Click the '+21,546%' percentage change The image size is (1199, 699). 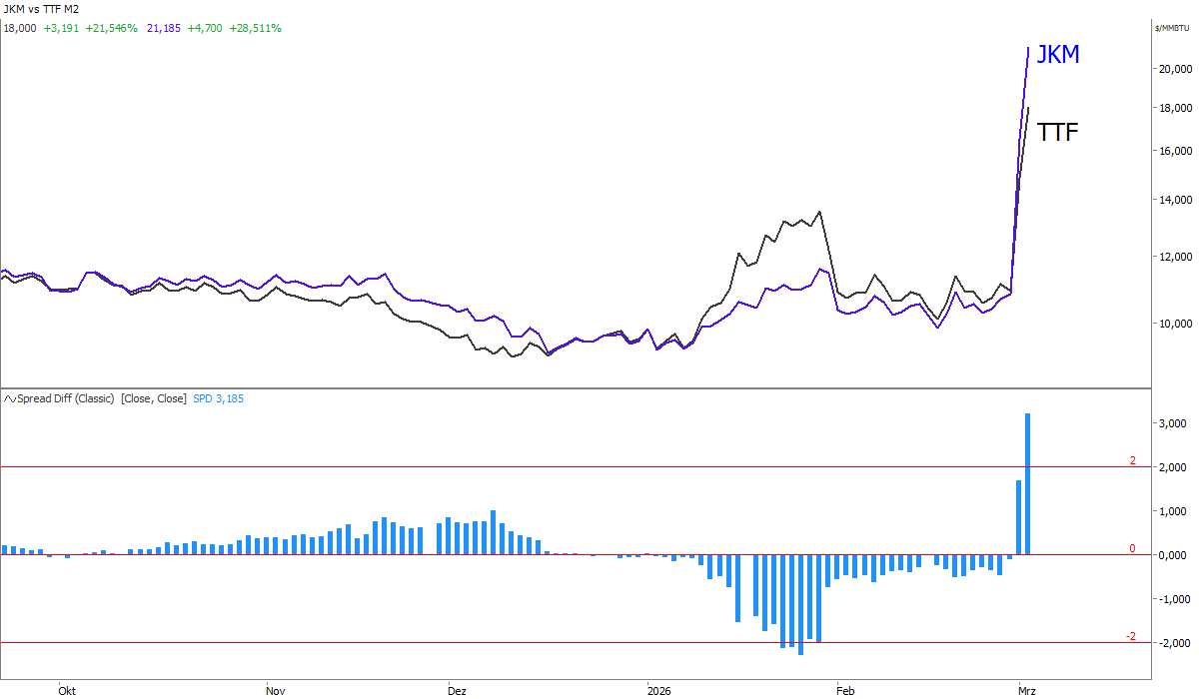(x=111, y=28)
